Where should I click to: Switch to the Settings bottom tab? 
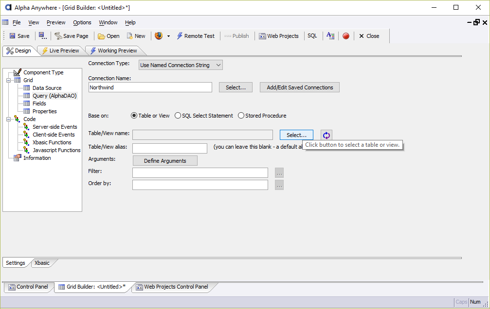(x=16, y=263)
